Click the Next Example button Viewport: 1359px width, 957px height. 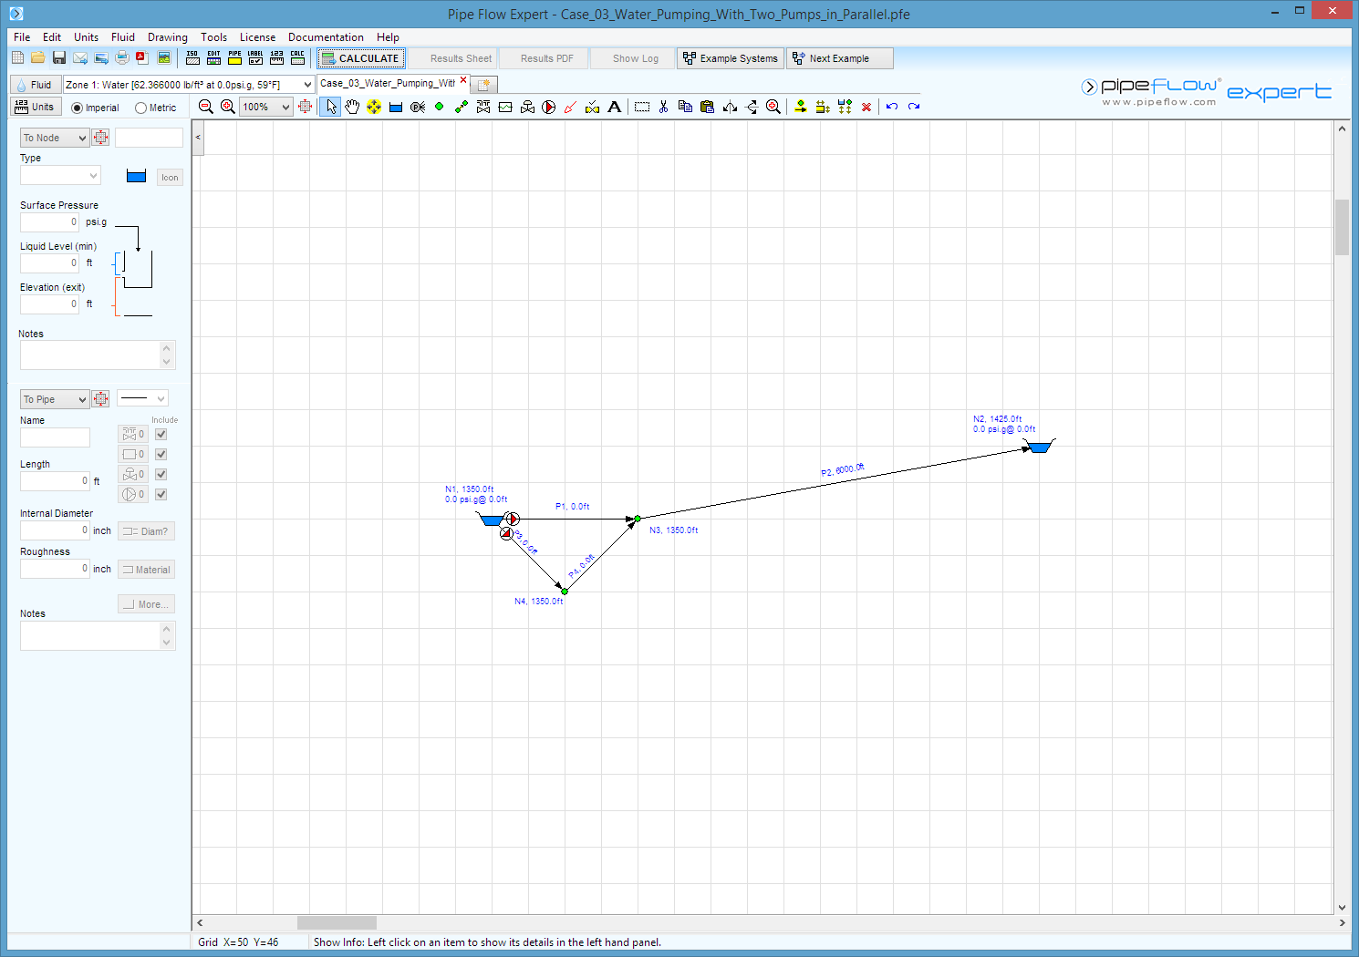pos(840,58)
